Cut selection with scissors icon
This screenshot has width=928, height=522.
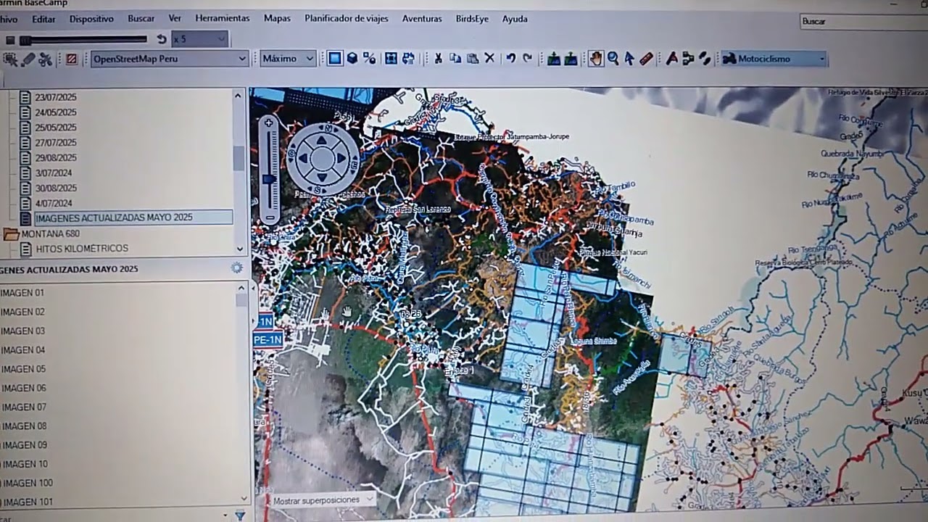coord(438,59)
